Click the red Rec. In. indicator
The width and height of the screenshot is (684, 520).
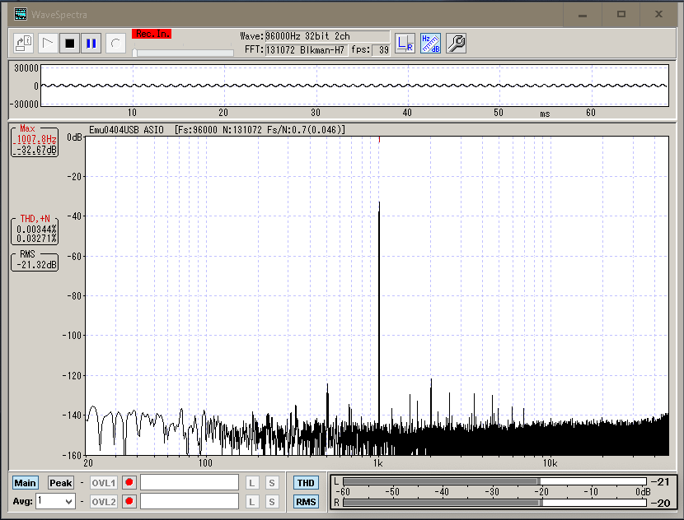tap(152, 34)
